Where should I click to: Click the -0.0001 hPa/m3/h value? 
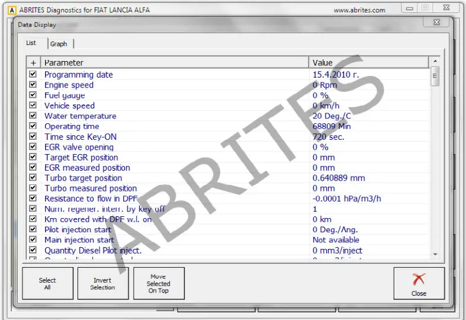click(346, 199)
